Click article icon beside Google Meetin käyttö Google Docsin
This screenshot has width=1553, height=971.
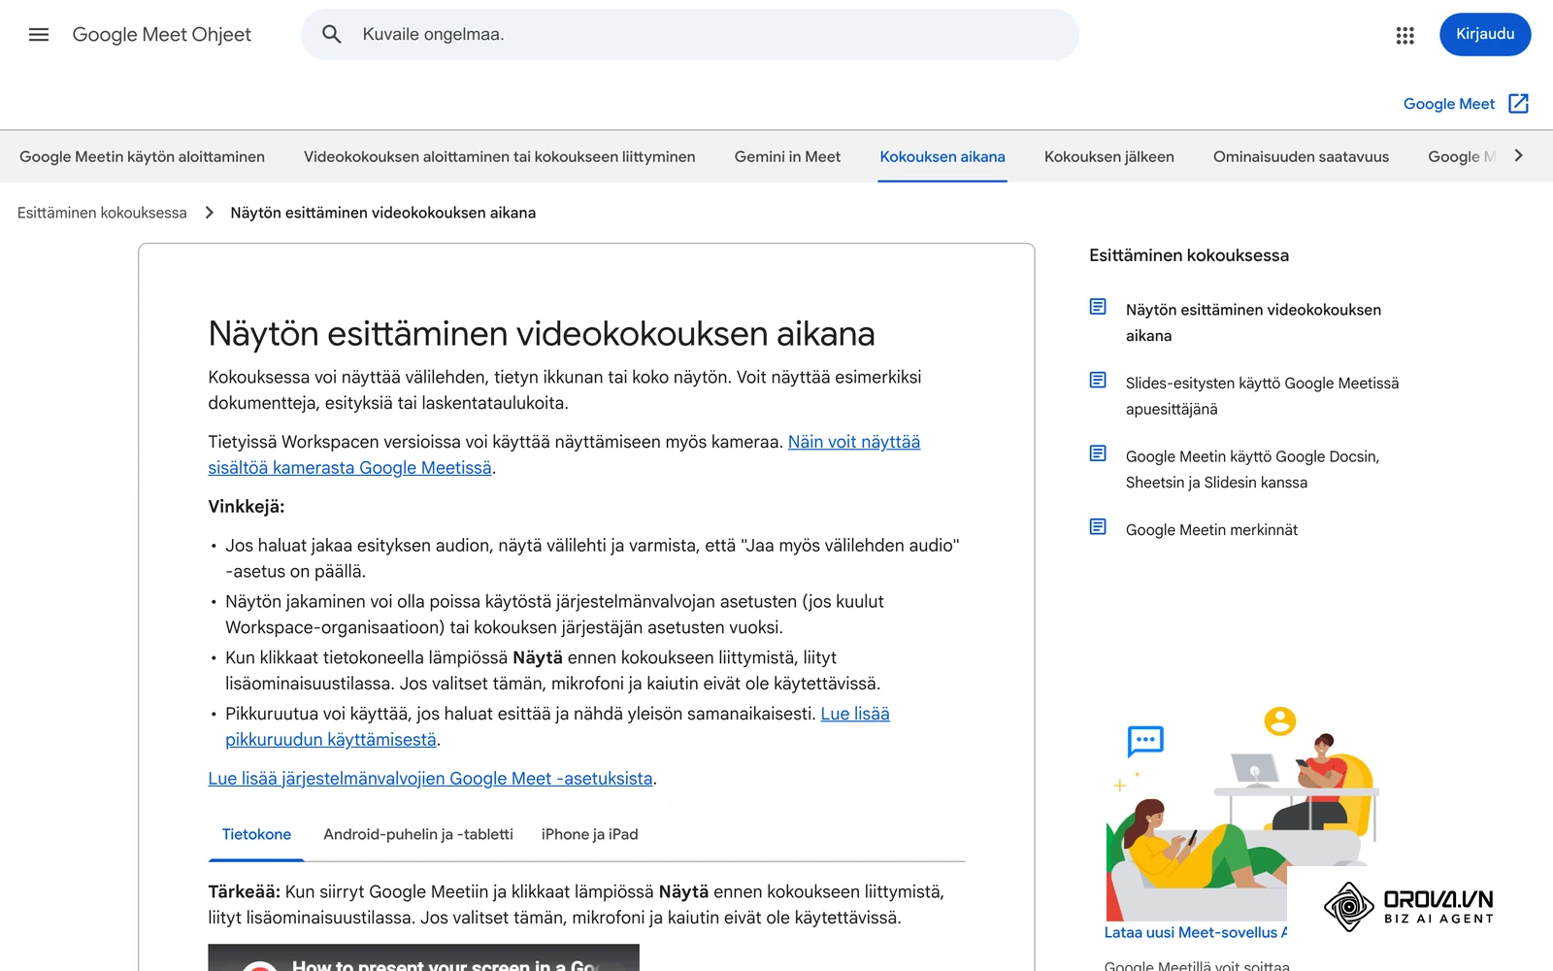[1098, 453]
